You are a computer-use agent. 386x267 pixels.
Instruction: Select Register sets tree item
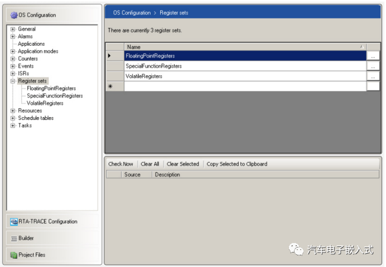[32, 81]
